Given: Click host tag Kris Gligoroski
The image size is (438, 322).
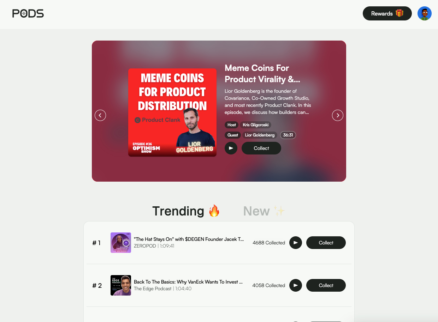Looking at the screenshot, I should [256, 125].
